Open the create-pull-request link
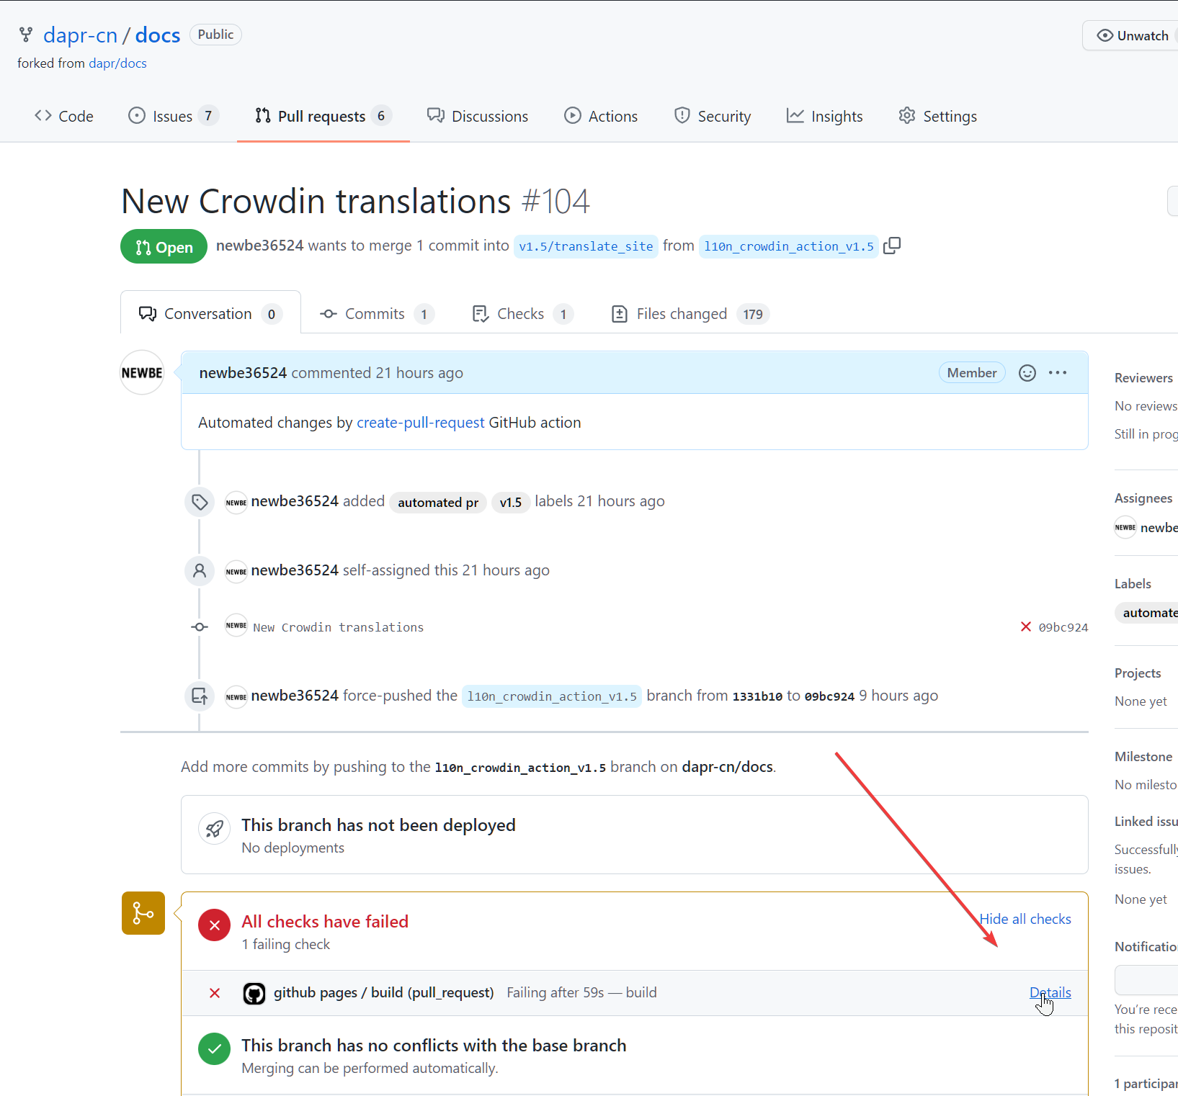Viewport: 1178px width, 1096px height. tap(420, 422)
